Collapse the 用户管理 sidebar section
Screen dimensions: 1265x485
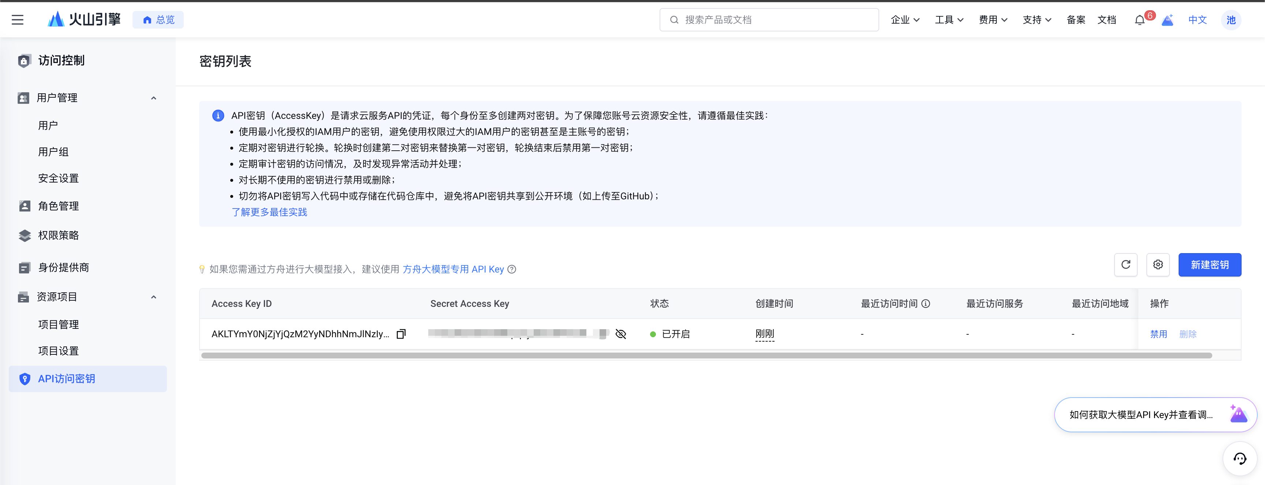tap(154, 98)
